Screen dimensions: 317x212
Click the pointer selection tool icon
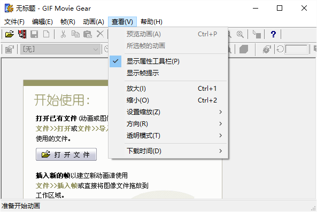(x=257, y=34)
